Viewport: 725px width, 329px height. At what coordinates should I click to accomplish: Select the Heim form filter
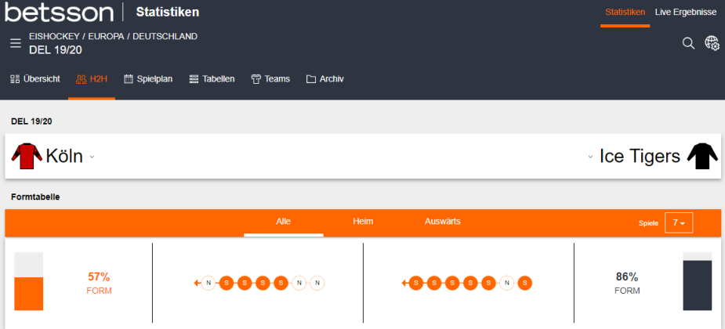coord(363,222)
